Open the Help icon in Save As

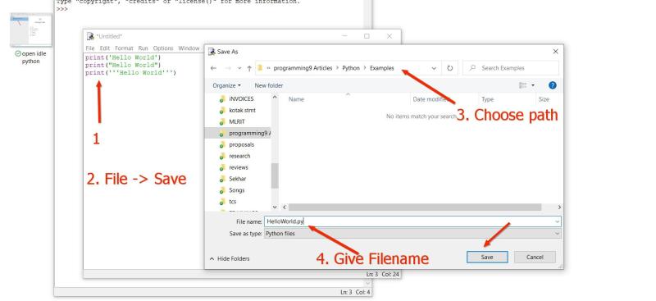point(552,85)
